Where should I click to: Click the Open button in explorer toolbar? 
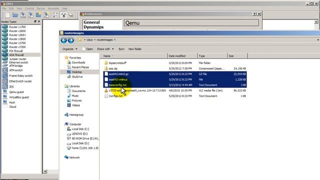87,49
